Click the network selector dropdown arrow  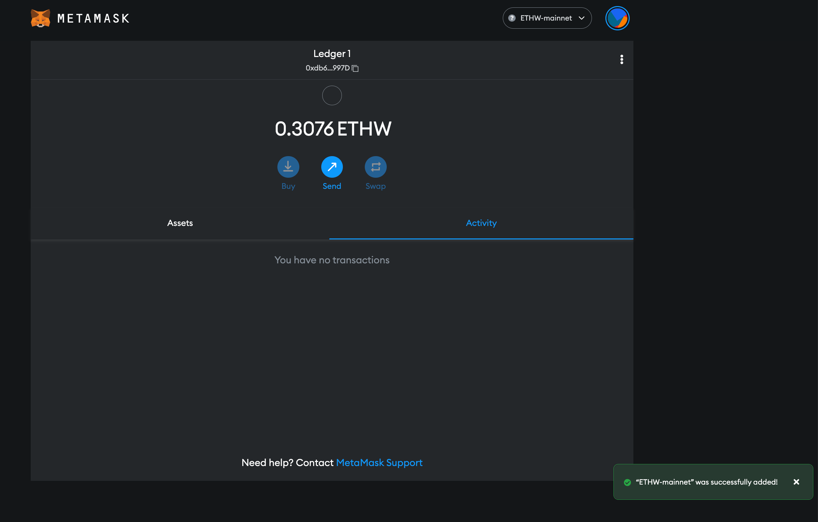coord(583,18)
